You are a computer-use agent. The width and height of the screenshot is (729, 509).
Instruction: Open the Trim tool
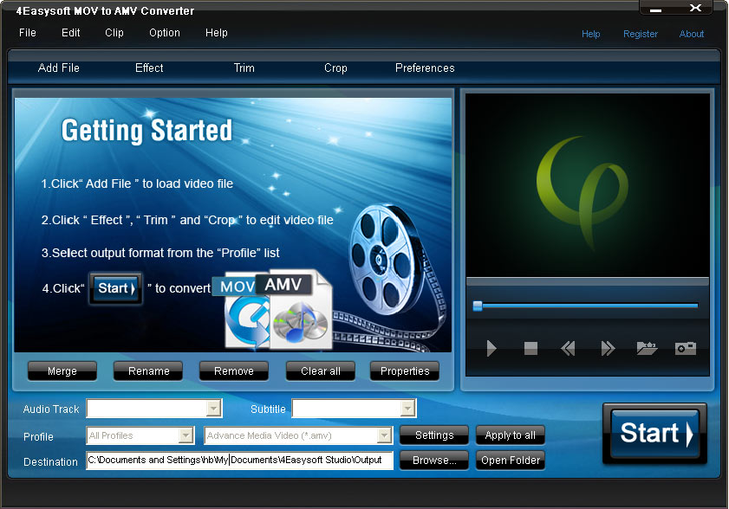pyautogui.click(x=244, y=68)
